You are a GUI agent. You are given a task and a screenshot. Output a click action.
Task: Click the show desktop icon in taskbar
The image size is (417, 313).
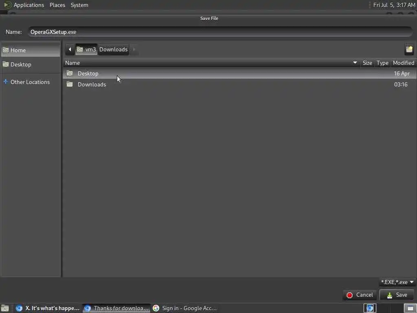tap(5, 308)
